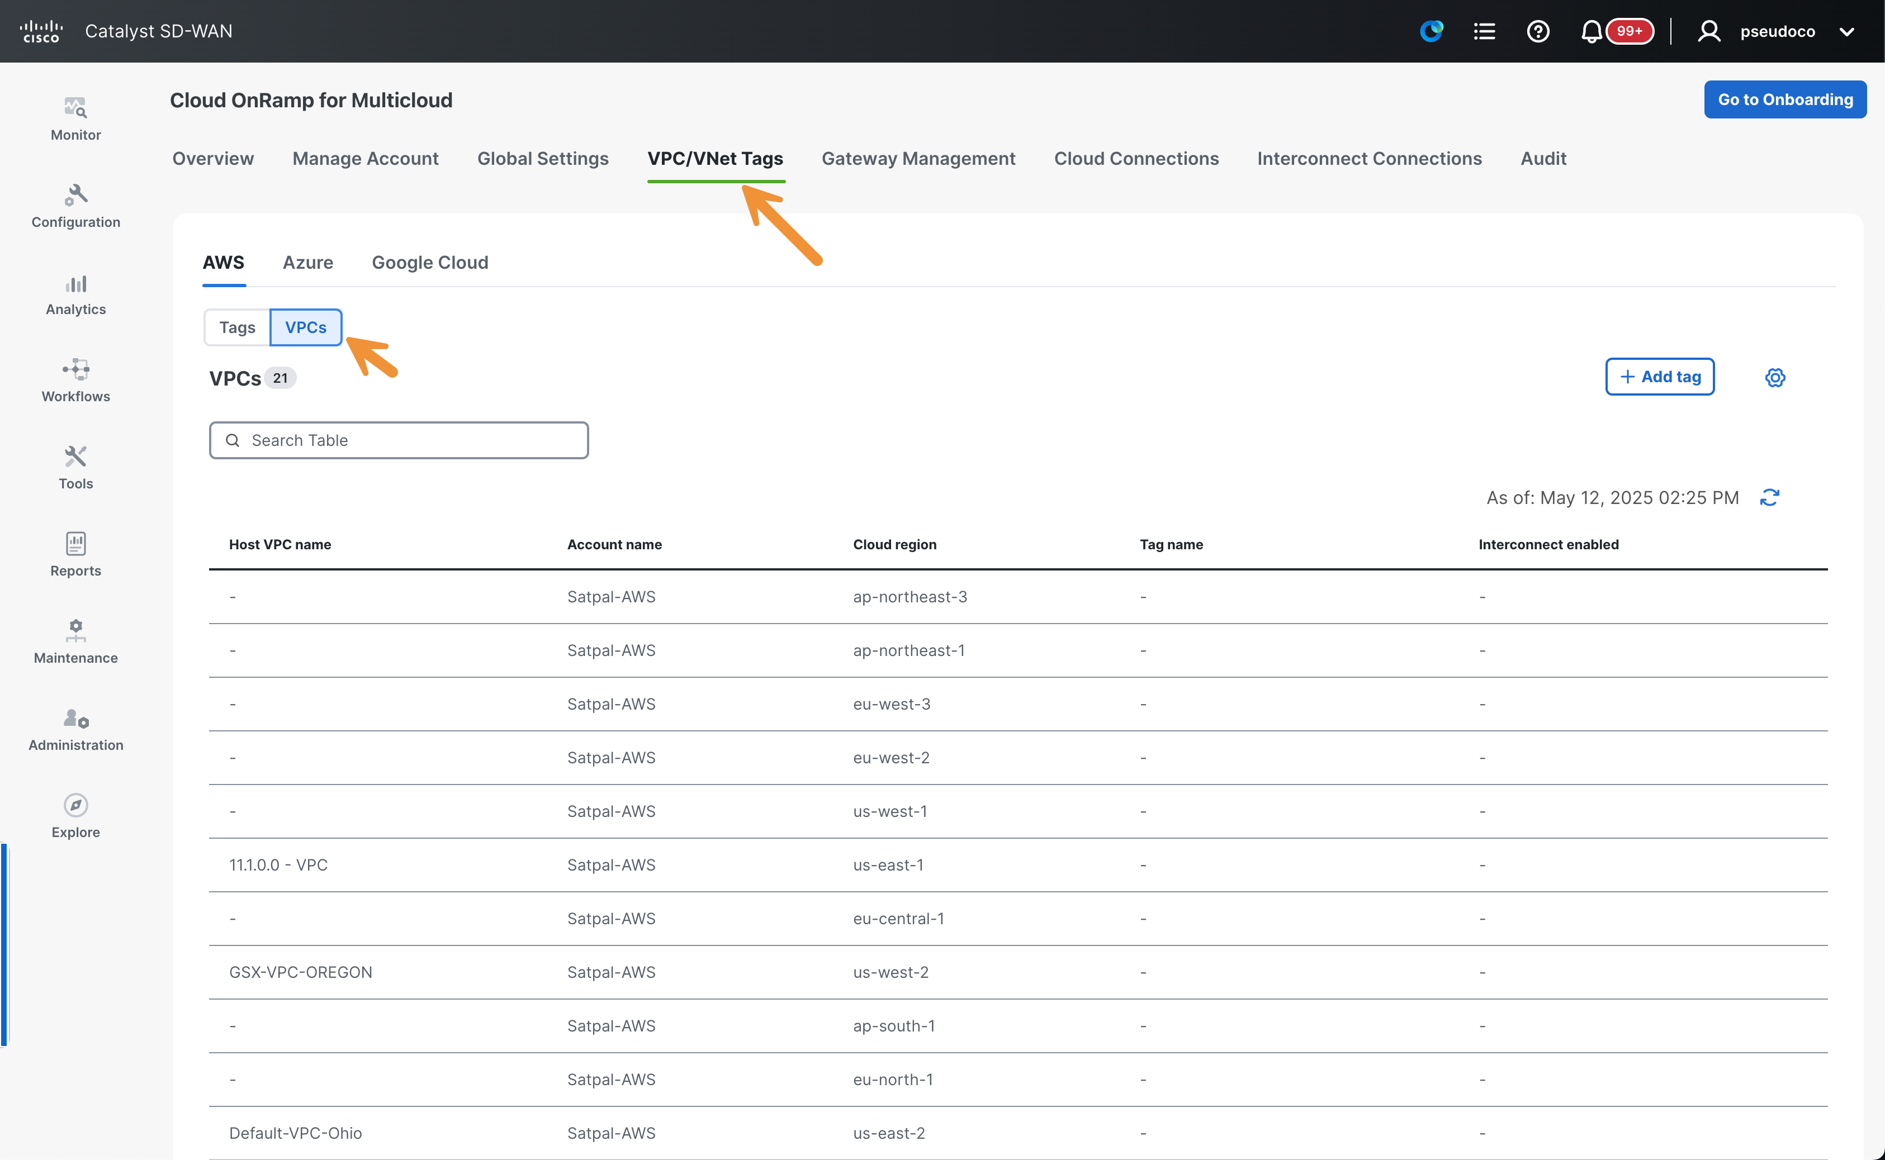Click the Default-VPC-Ohio host VPC name

tap(295, 1133)
